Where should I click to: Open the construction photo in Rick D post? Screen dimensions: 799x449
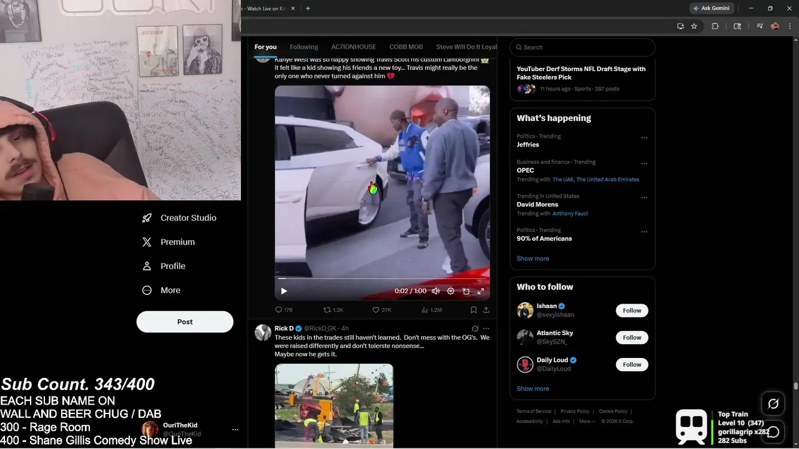[x=334, y=406]
